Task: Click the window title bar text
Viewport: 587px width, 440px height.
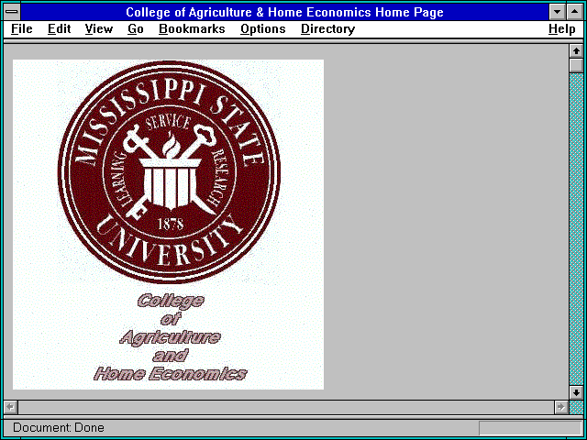Action: [x=284, y=12]
